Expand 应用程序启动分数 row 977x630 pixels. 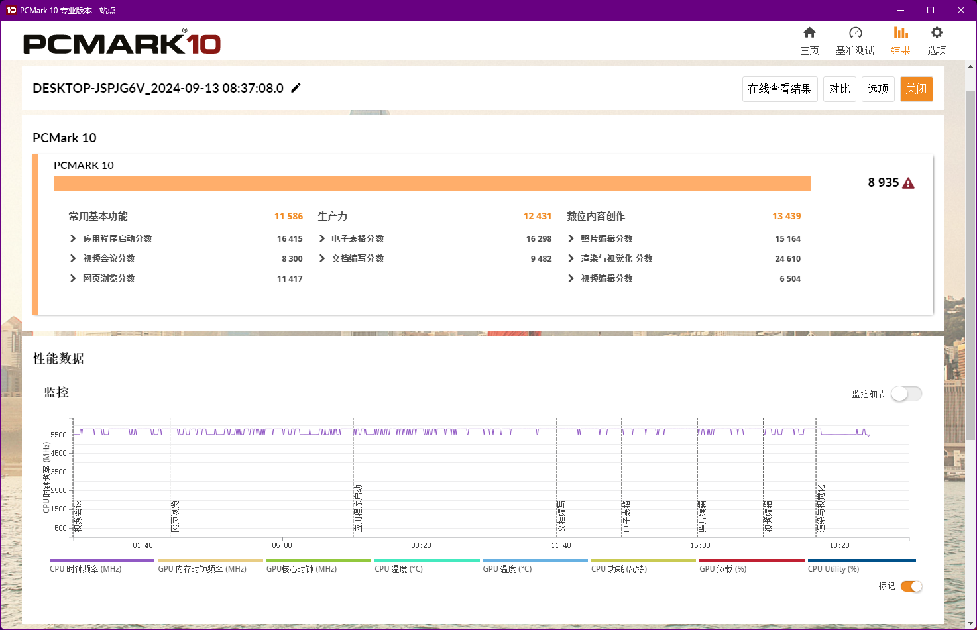tap(73, 238)
